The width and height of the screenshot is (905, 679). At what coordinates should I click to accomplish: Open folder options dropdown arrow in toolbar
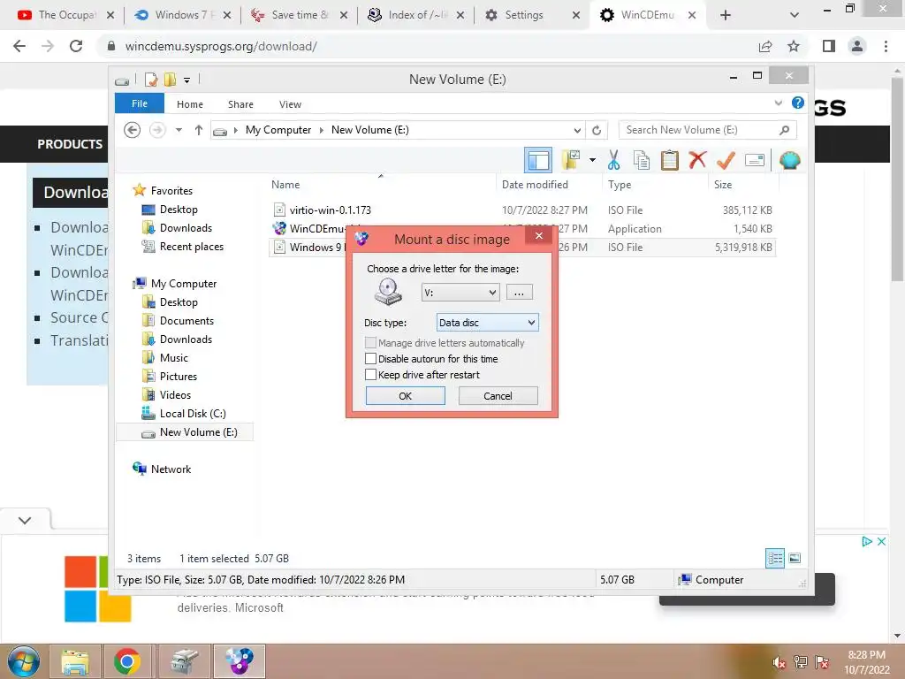tap(592, 160)
